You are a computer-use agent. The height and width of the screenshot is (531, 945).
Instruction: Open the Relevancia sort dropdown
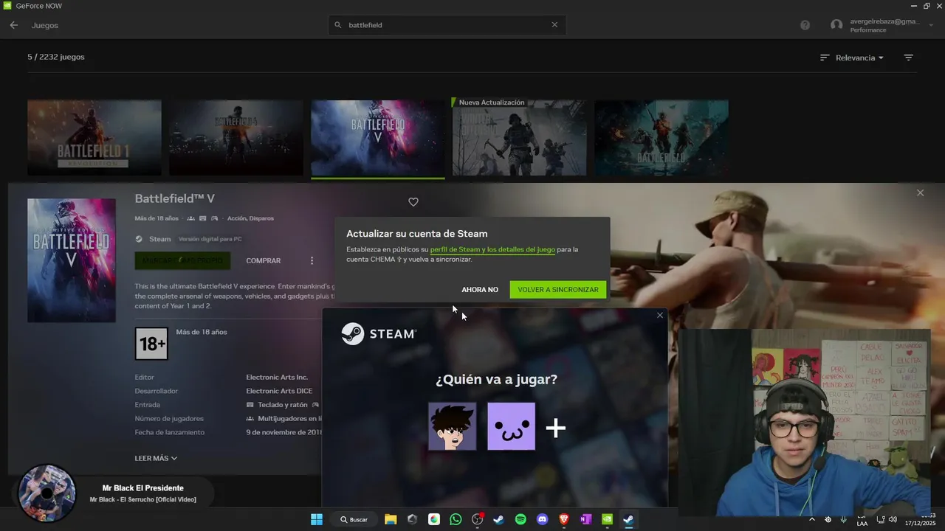click(852, 58)
